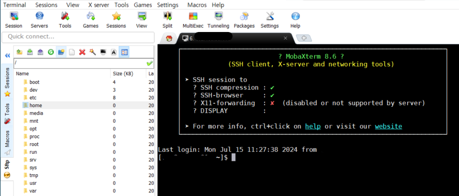Open the Tools toolbar icon
The image size is (459, 196).
tap(64, 20)
